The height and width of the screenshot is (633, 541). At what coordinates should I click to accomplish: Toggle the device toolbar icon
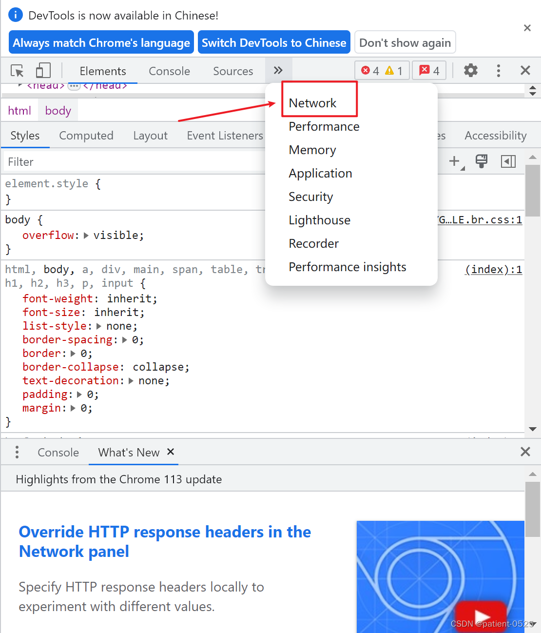[43, 71]
